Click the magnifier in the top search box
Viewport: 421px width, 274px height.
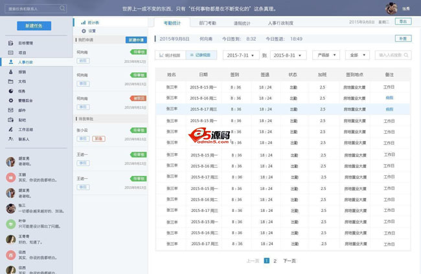pyautogui.click(x=62, y=8)
